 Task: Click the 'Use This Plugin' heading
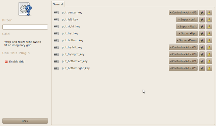pyautogui.click(x=16, y=53)
